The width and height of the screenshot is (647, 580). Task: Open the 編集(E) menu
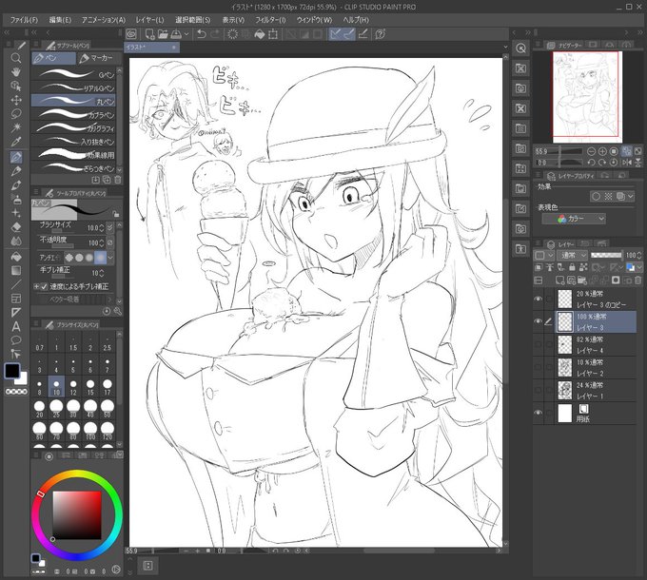[60, 20]
